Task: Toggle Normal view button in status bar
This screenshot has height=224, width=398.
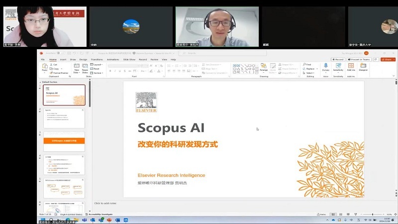Action: pos(333,215)
